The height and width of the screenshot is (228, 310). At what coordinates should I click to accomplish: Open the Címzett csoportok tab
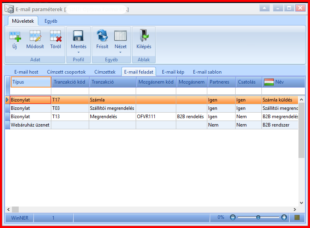tap(66, 72)
